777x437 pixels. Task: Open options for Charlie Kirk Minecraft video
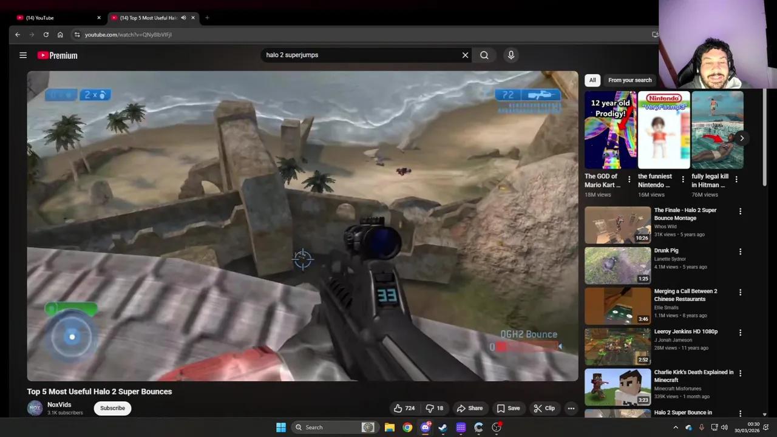click(x=740, y=373)
